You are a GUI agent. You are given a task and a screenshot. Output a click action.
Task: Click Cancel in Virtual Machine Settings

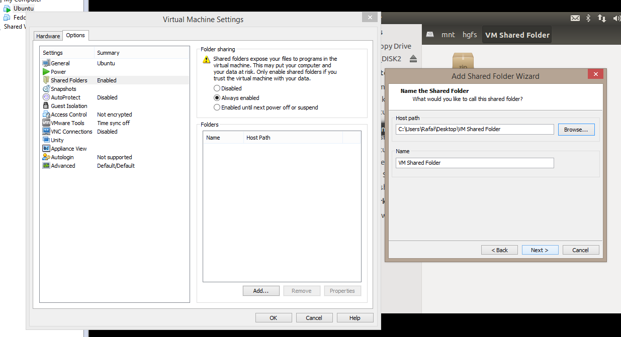314,318
